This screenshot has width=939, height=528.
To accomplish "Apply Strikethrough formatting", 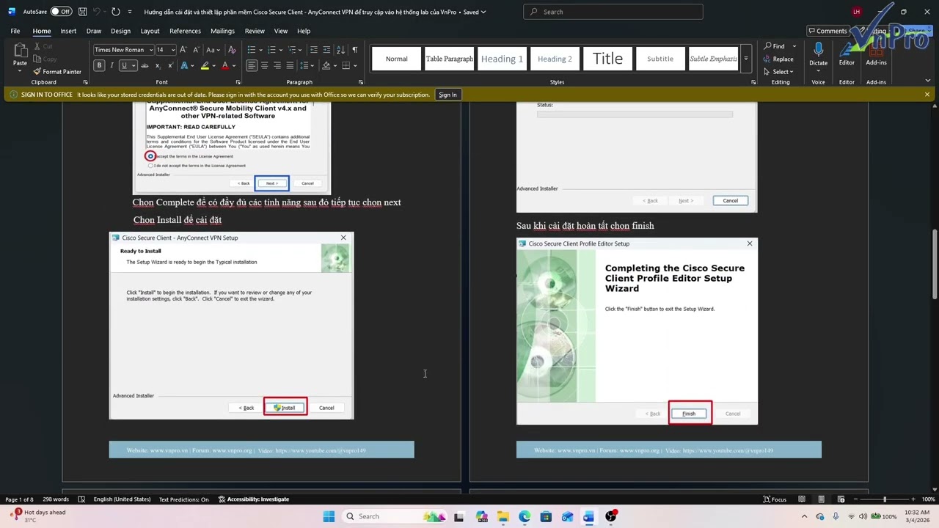I will click(x=145, y=65).
